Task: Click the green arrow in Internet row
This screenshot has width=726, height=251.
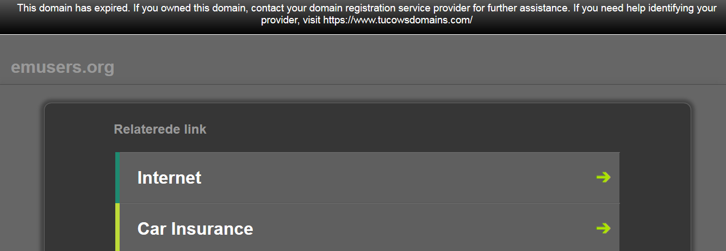Action: coord(603,177)
